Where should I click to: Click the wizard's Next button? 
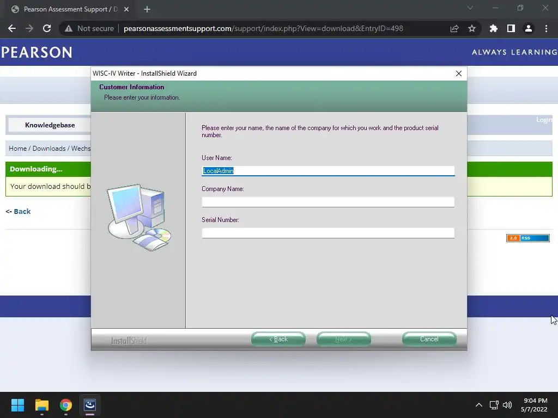[344, 339]
